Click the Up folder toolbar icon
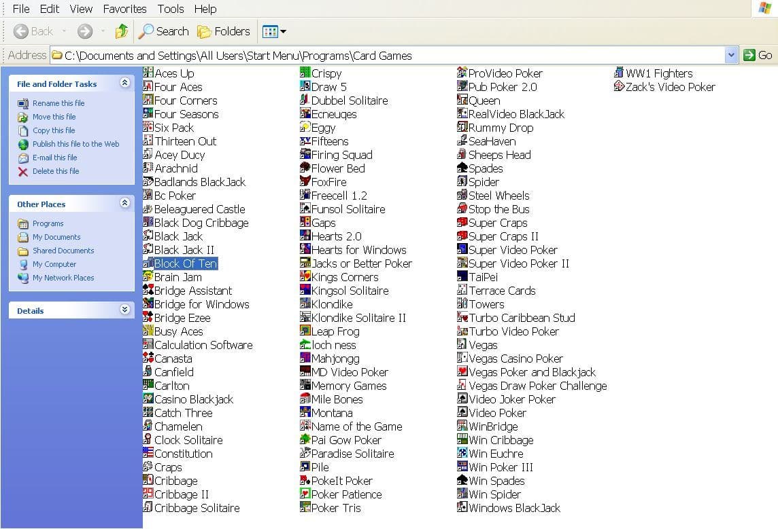Image resolution: width=778 pixels, height=529 pixels. click(x=122, y=31)
